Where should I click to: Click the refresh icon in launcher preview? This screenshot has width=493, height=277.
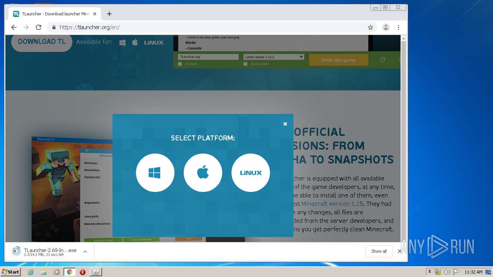pyautogui.click(x=382, y=60)
